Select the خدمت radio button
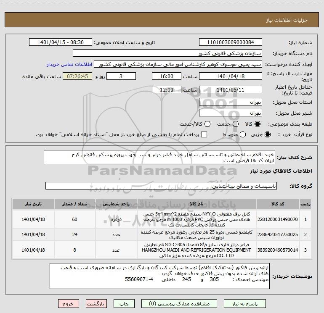 tap(236, 124)
